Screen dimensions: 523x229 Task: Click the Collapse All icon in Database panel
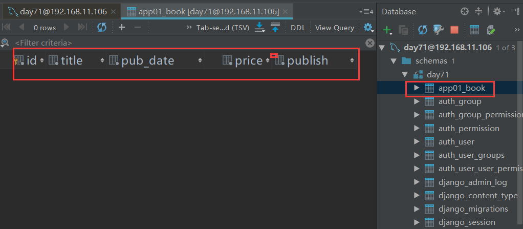point(479,11)
